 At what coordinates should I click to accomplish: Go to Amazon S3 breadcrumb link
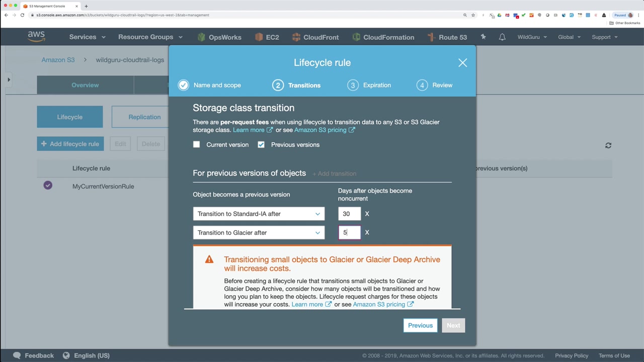pos(58,60)
